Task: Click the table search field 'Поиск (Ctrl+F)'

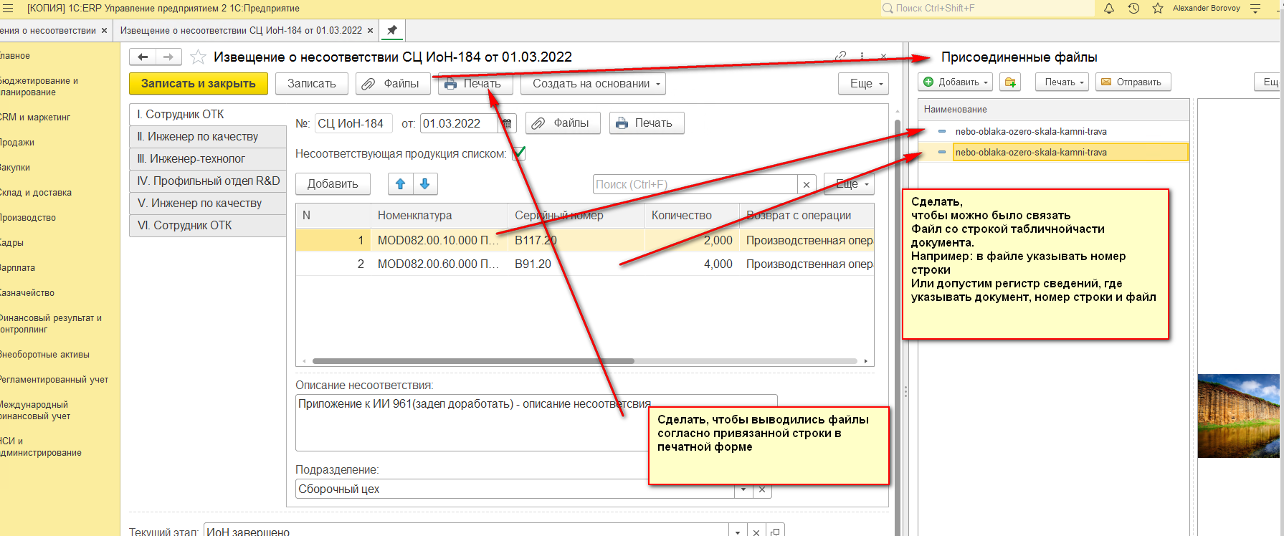Action: pos(694,185)
